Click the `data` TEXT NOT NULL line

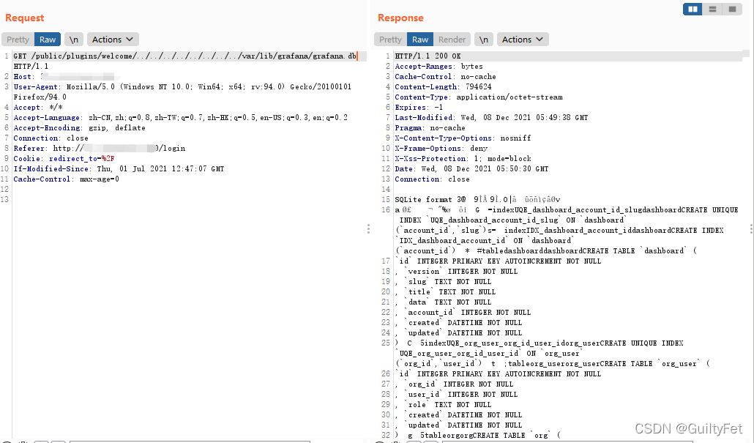pos(443,302)
